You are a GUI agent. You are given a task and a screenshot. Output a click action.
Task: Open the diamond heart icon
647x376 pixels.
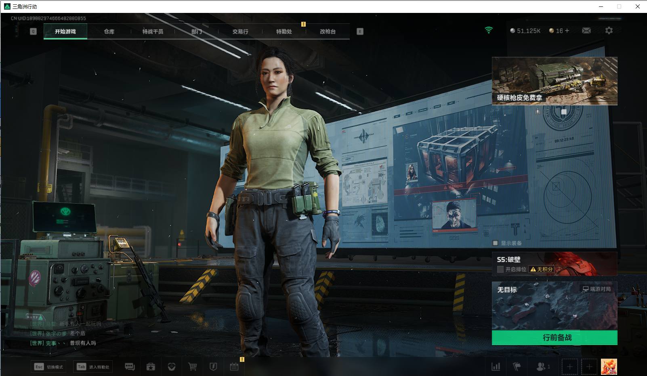click(x=172, y=367)
